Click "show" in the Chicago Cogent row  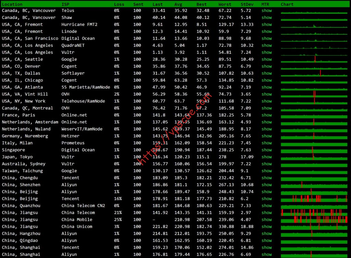pyautogui.click(x=267, y=80)
